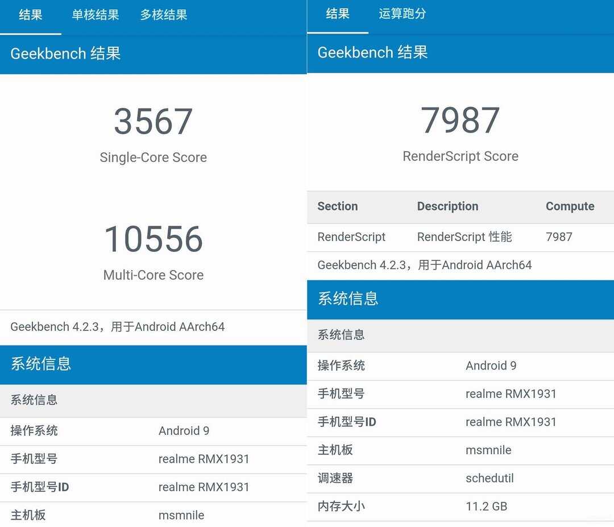Click the gray 系统信息 subheader in right panel
The width and height of the screenshot is (614, 527).
[341, 335]
